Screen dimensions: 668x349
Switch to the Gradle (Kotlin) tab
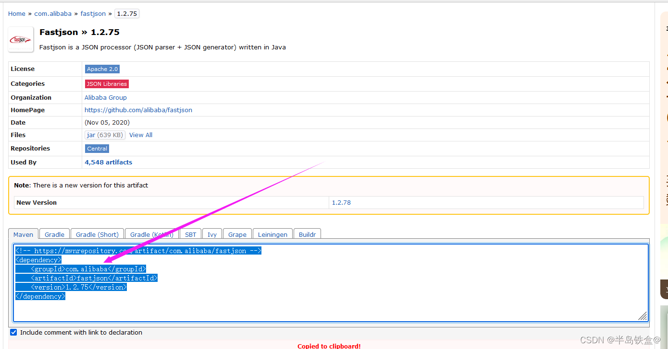[x=152, y=234]
